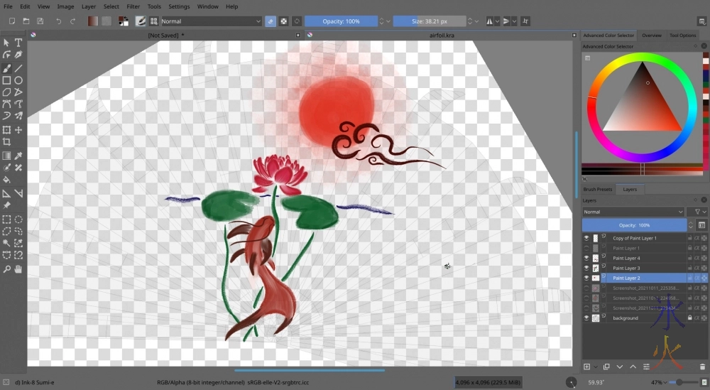Screen dimensions: 710x390
Task: Pick the Ellipse tool
Action: click(18, 80)
